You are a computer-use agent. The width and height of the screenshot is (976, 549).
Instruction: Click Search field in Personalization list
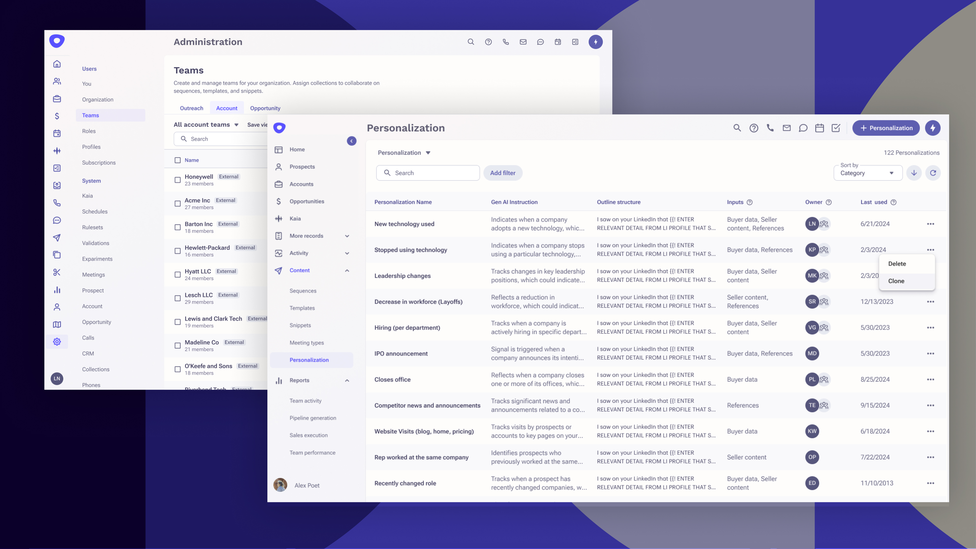(x=428, y=173)
